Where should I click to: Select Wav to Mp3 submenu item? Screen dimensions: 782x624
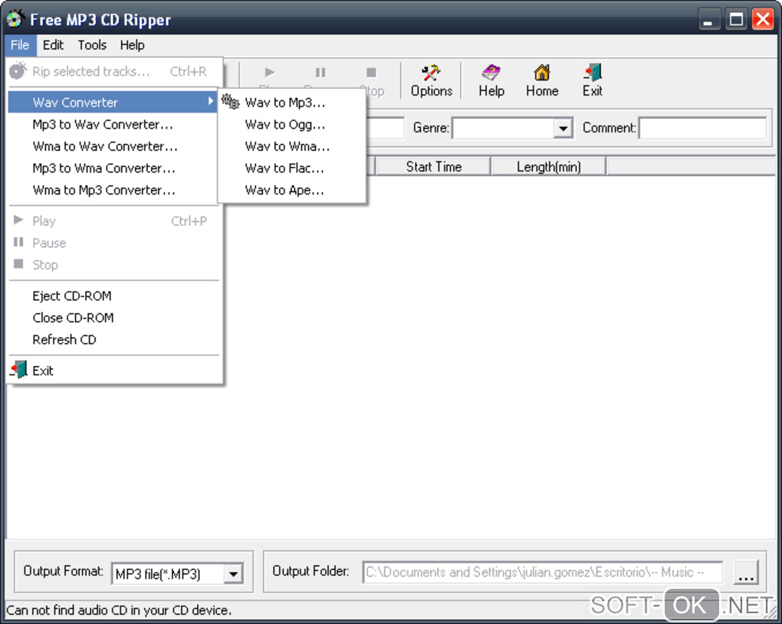(x=292, y=103)
